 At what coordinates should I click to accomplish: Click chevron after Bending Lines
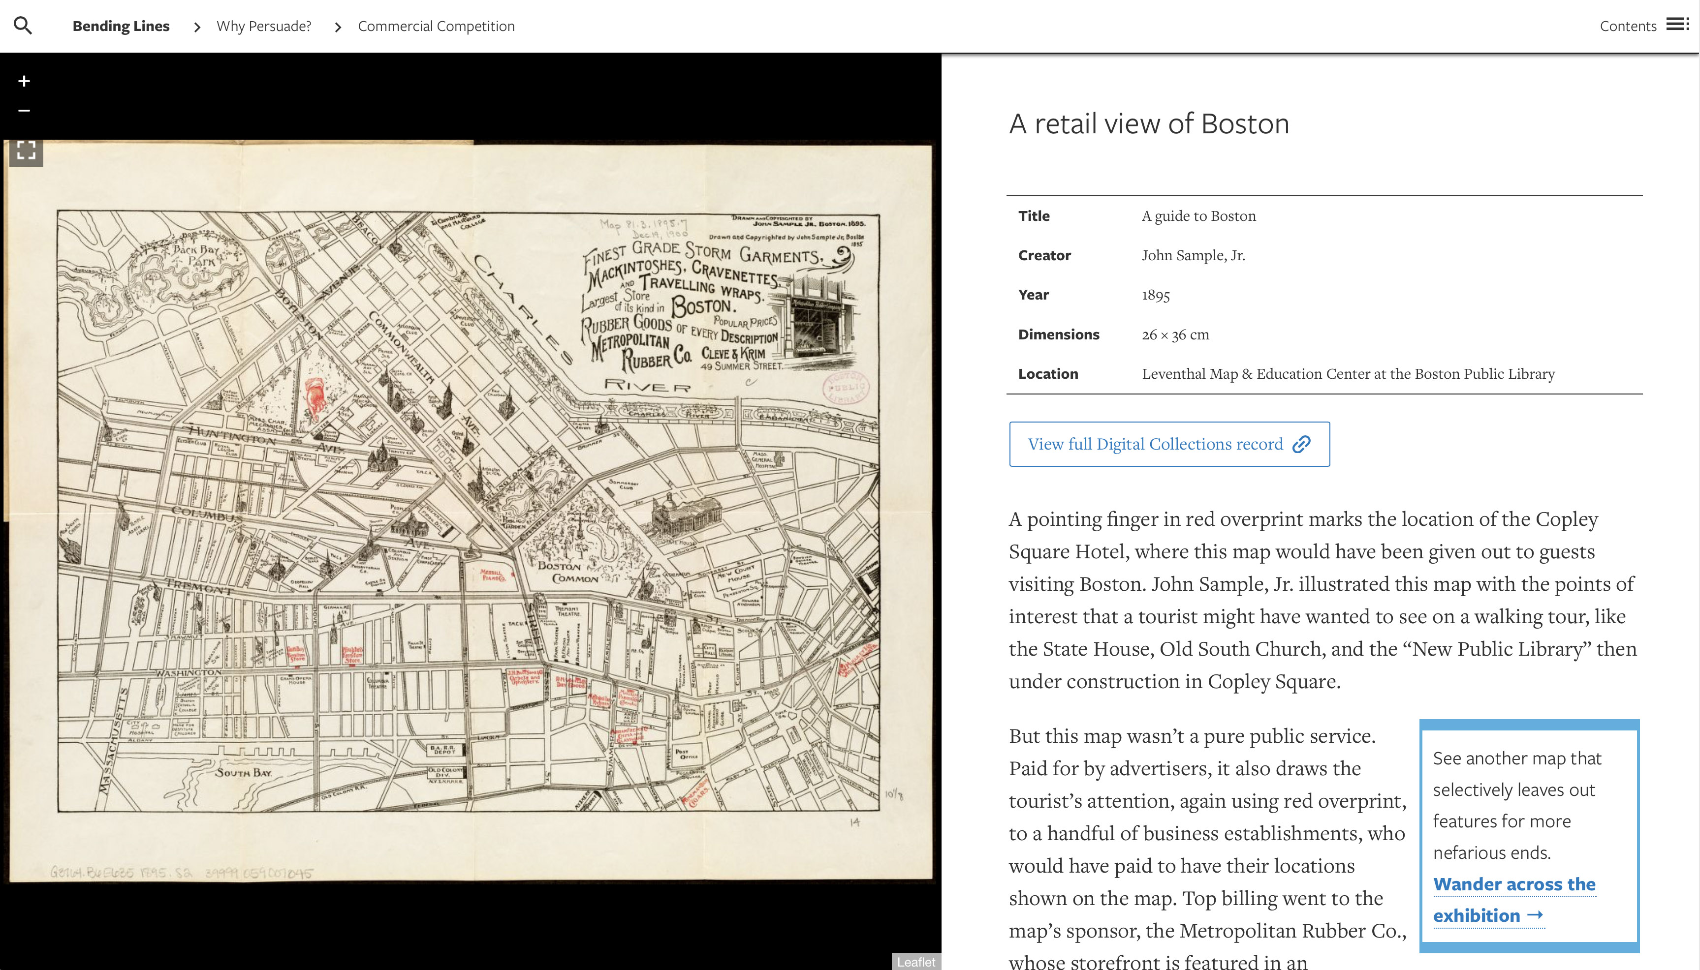point(196,27)
